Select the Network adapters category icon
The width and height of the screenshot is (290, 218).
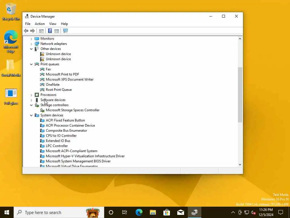[37, 44]
